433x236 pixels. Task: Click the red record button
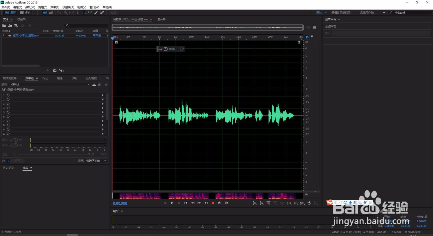[213, 203]
